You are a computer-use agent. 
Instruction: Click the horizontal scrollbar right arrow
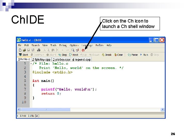(162, 109)
